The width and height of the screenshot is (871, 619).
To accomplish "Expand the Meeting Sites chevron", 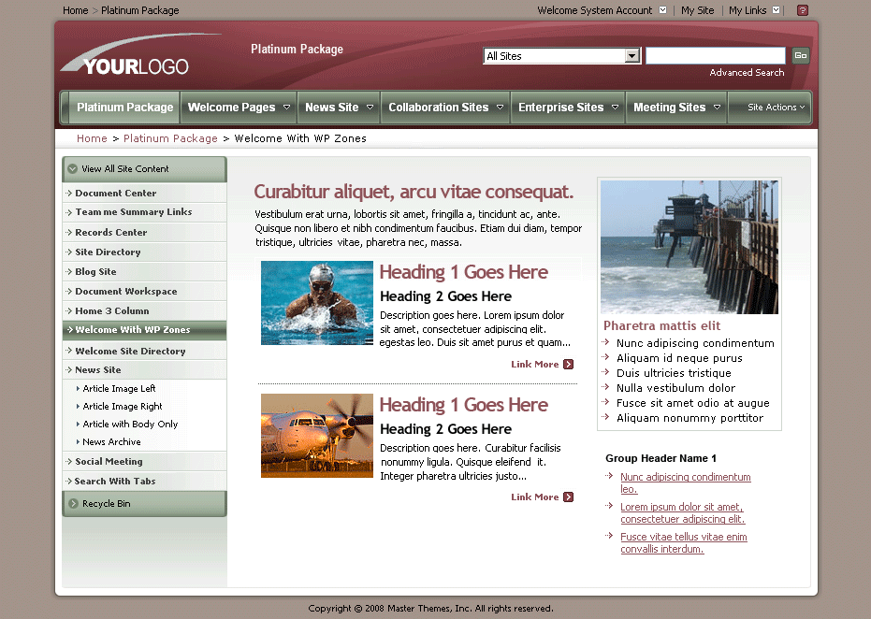I will tap(715, 107).
